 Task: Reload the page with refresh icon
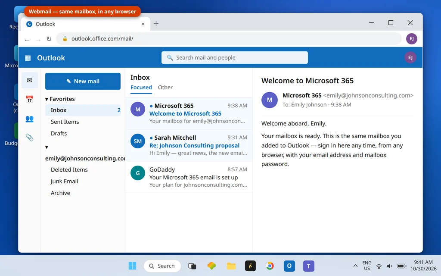[x=49, y=39]
